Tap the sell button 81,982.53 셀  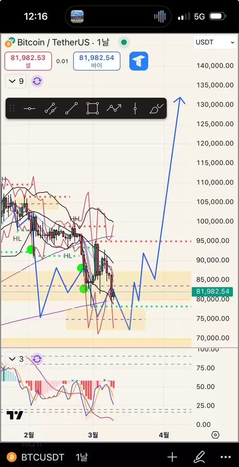(x=28, y=61)
